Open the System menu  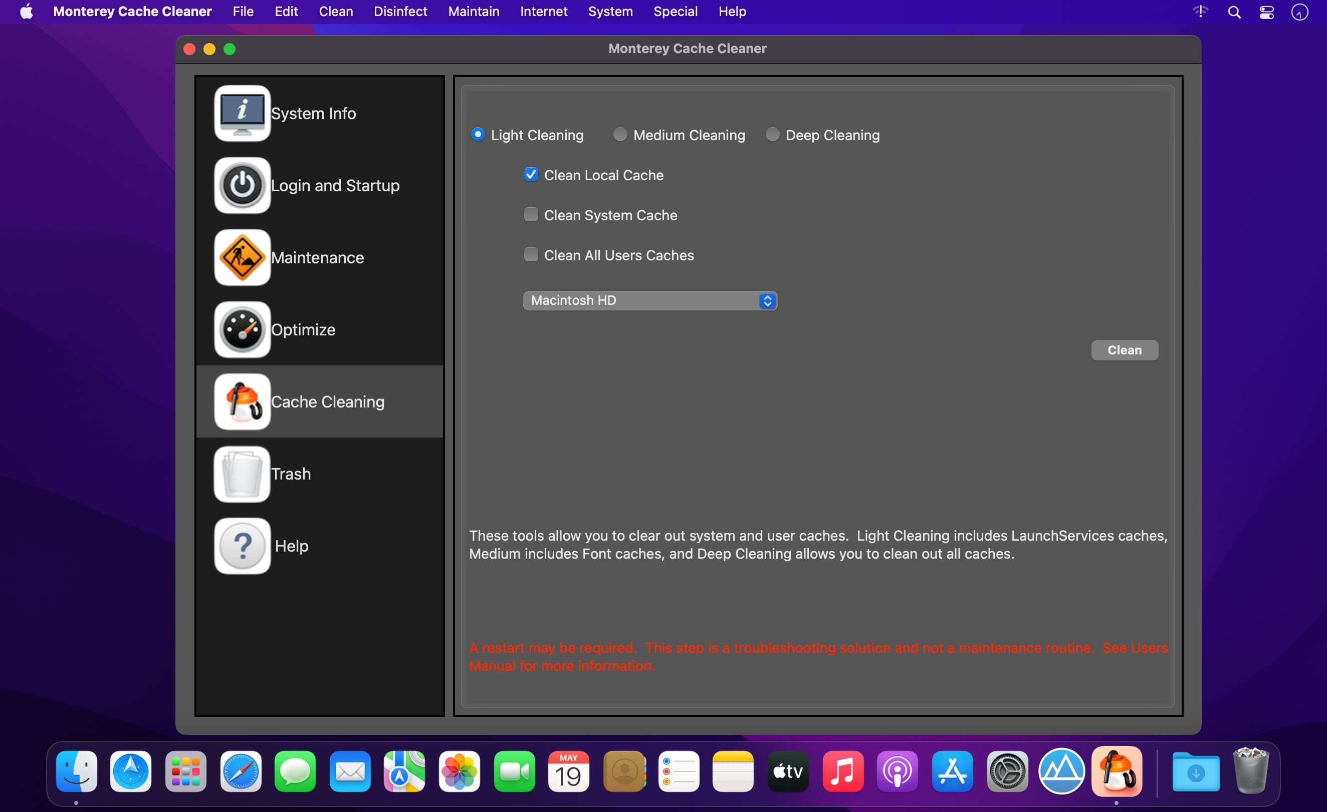click(610, 12)
